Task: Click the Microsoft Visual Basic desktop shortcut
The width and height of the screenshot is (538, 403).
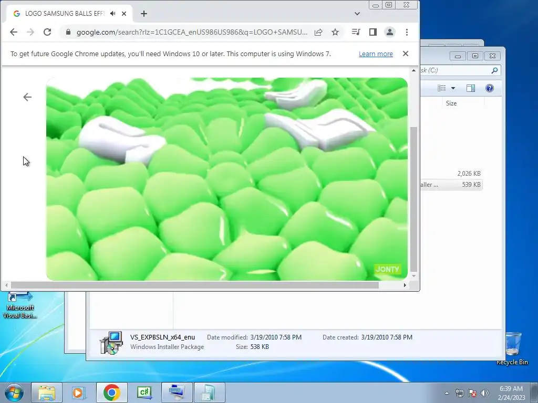Action: [20, 305]
